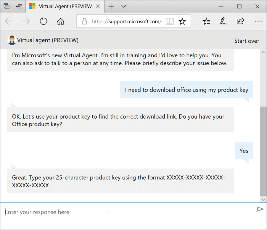Image resolution: width=267 pixels, height=230 pixels.
Task: Add notes with the pen icon
Action: (223, 21)
